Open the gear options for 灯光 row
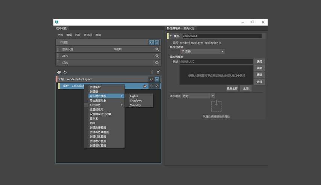This screenshot has width=321, height=185. click(x=157, y=63)
